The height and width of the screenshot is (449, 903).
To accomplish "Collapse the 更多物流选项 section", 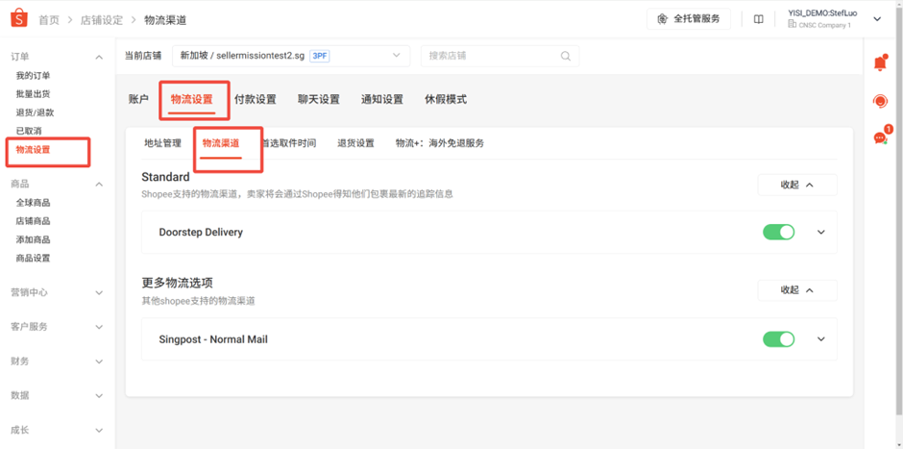I will pyautogui.click(x=797, y=290).
